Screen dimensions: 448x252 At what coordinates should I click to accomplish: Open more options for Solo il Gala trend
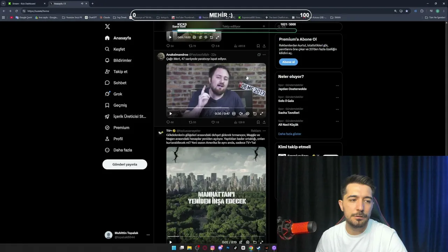[x=337, y=98]
